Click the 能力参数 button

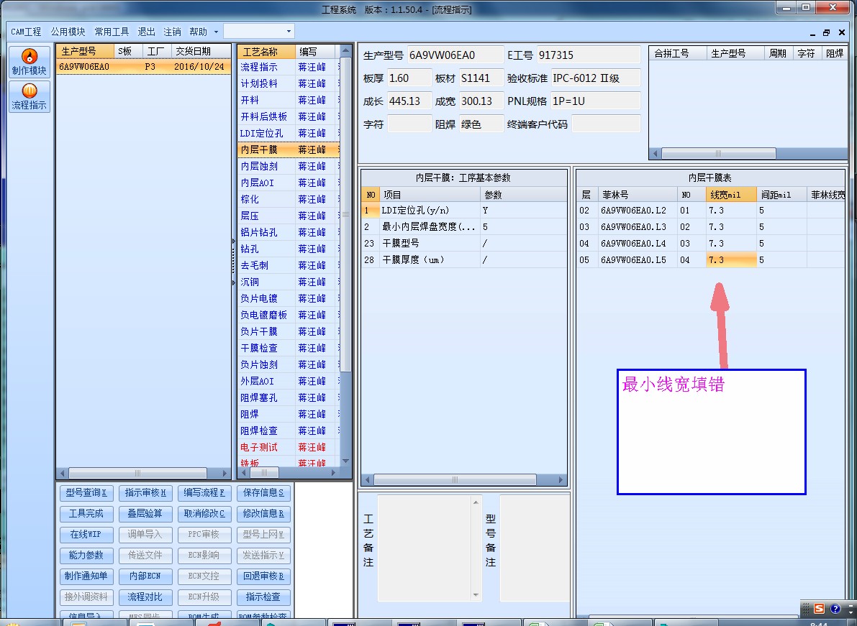click(x=86, y=555)
